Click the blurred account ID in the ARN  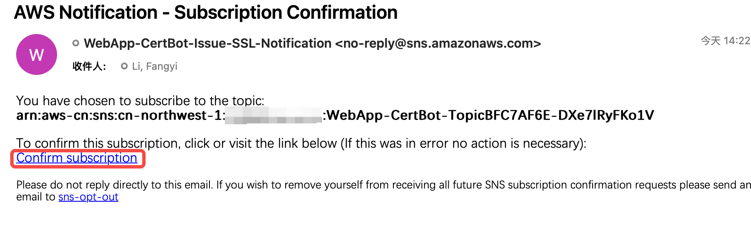point(273,115)
